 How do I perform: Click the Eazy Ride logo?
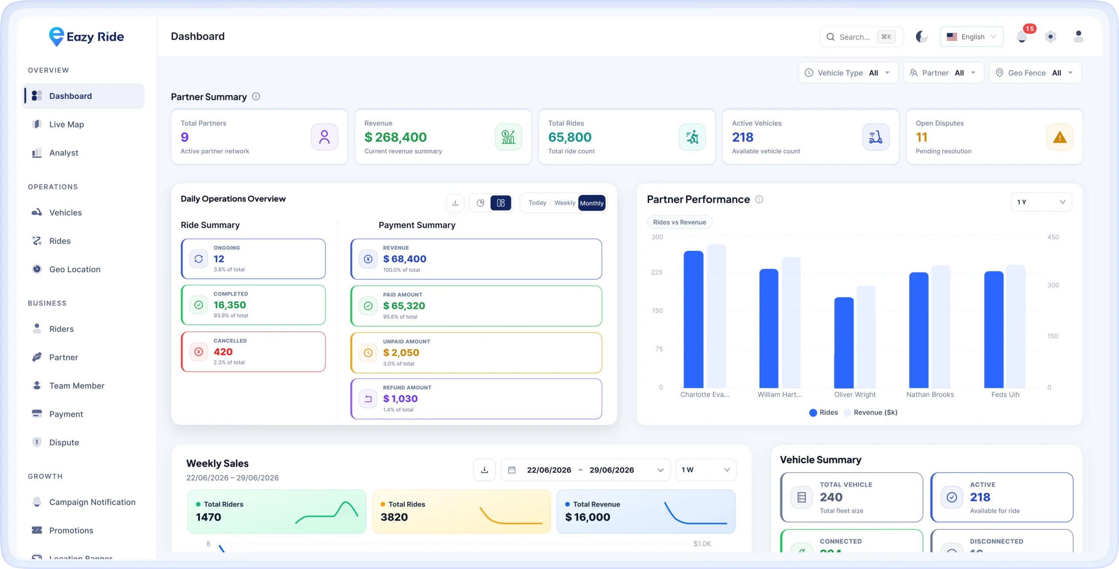coord(86,37)
